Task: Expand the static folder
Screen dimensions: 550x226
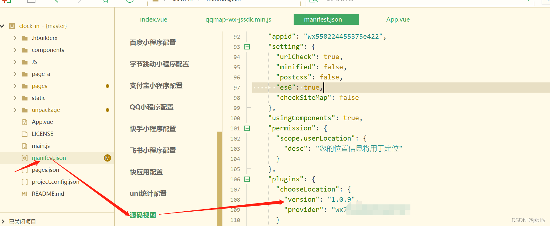Action: pos(15,98)
